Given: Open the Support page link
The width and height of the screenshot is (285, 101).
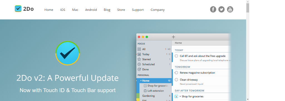Looking at the screenshot, I should pyautogui.click(x=138, y=10).
